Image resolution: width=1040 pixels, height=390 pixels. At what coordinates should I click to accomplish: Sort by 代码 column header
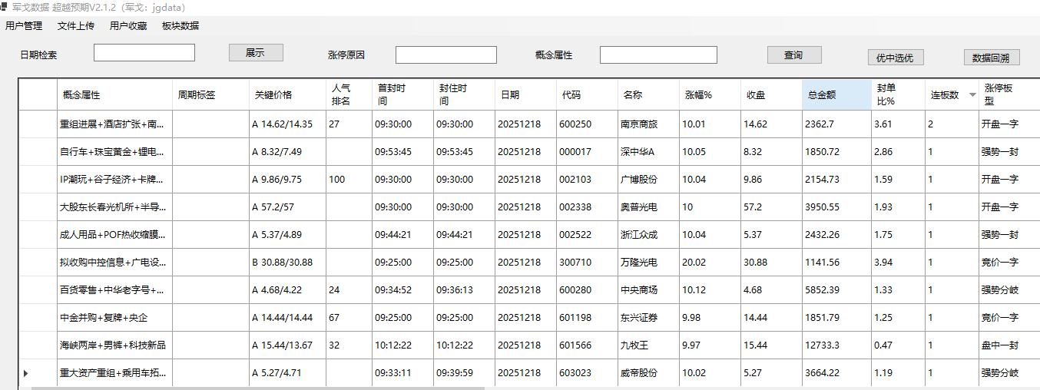tap(587, 95)
